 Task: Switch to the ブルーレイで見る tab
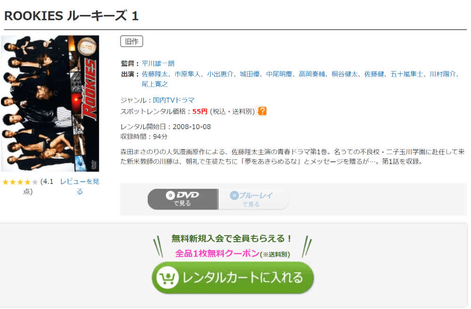point(253,199)
